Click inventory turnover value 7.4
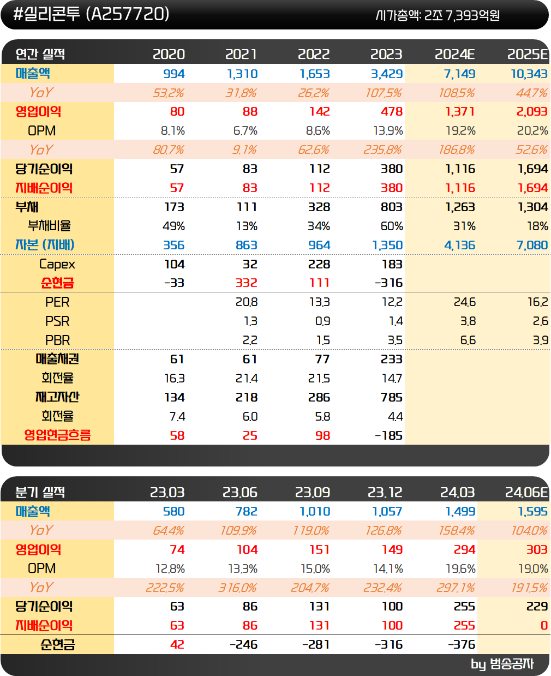The height and width of the screenshot is (676, 551). (177, 416)
